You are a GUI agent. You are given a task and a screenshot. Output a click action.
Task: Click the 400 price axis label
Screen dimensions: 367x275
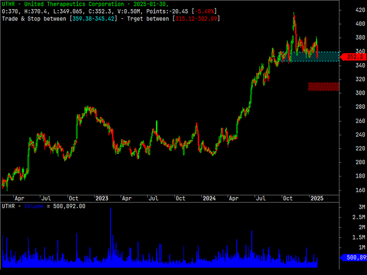point(360,24)
